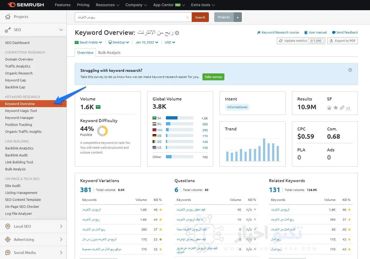This screenshot has height=259, width=370.
Task: Expand the Social Media section
Action: click(x=61, y=253)
